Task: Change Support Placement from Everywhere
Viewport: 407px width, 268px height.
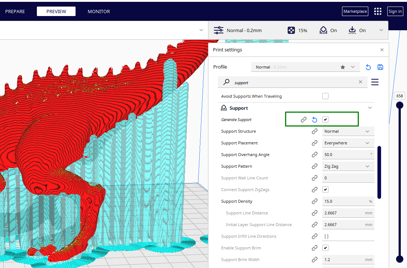Action: 348,143
